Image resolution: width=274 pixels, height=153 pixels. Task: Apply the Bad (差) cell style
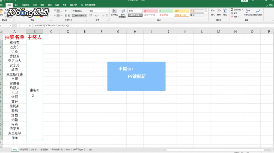[x=150, y=11]
